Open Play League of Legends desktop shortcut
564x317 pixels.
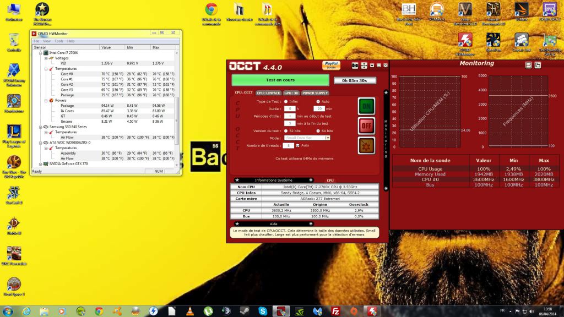coord(14,136)
